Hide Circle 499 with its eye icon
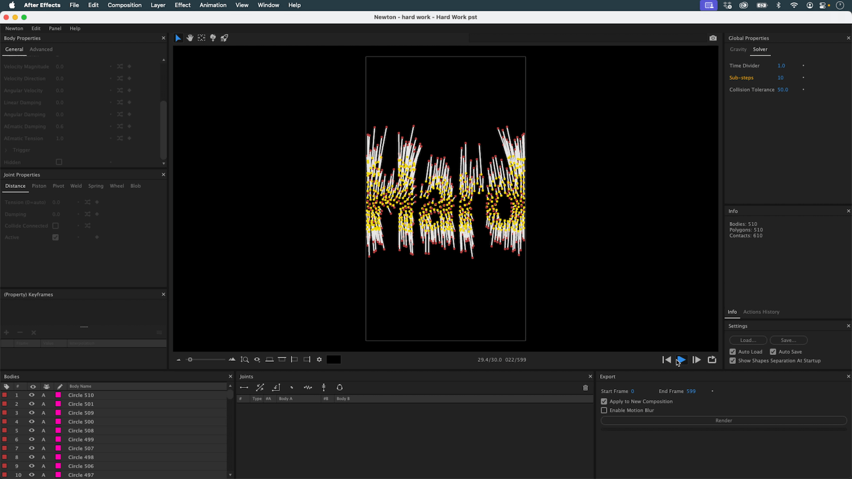 32,439
